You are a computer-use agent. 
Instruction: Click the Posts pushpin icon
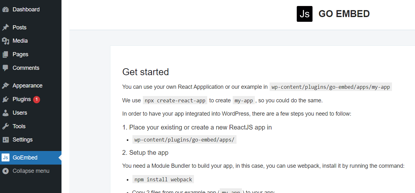pyautogui.click(x=5, y=27)
